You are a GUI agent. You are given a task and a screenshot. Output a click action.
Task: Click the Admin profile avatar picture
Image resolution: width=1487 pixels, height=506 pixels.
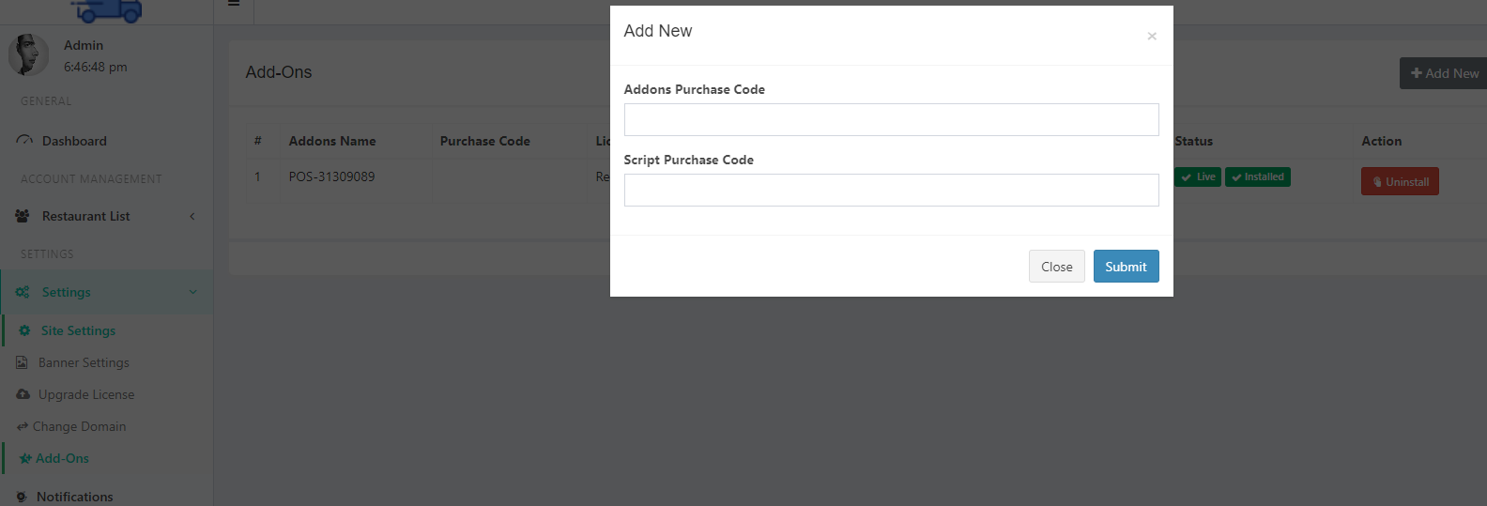[29, 54]
